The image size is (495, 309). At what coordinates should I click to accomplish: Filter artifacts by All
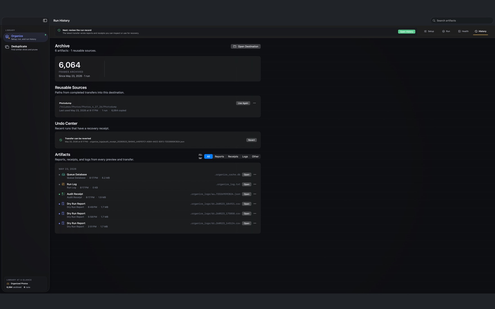click(208, 156)
